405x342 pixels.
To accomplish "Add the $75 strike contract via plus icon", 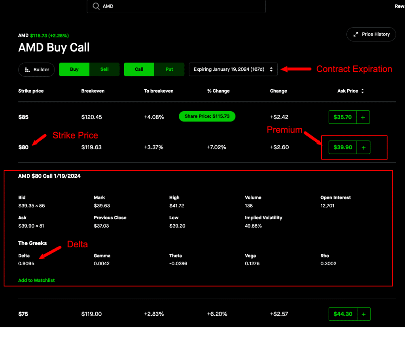I will point(364,314).
